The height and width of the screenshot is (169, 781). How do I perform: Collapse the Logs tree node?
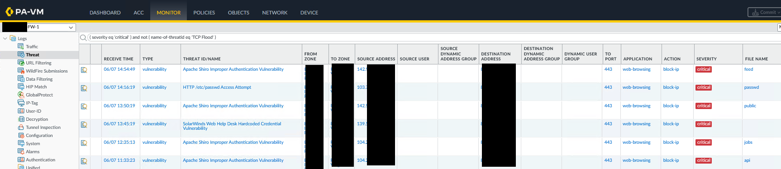pos(5,39)
